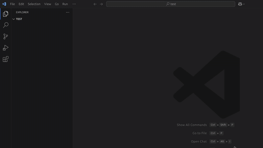Expand the Copilot dropdown chevron
The width and height of the screenshot is (263, 148).
[x=244, y=4]
